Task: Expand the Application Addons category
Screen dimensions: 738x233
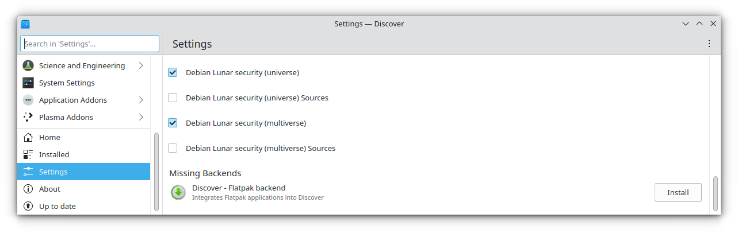Action: 141,100
